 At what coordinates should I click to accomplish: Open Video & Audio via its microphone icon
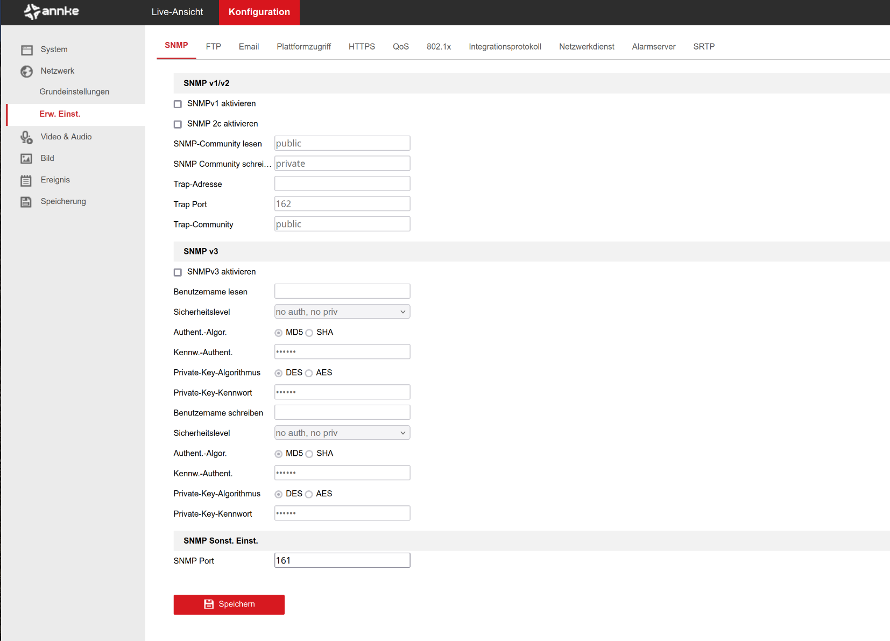click(x=26, y=137)
